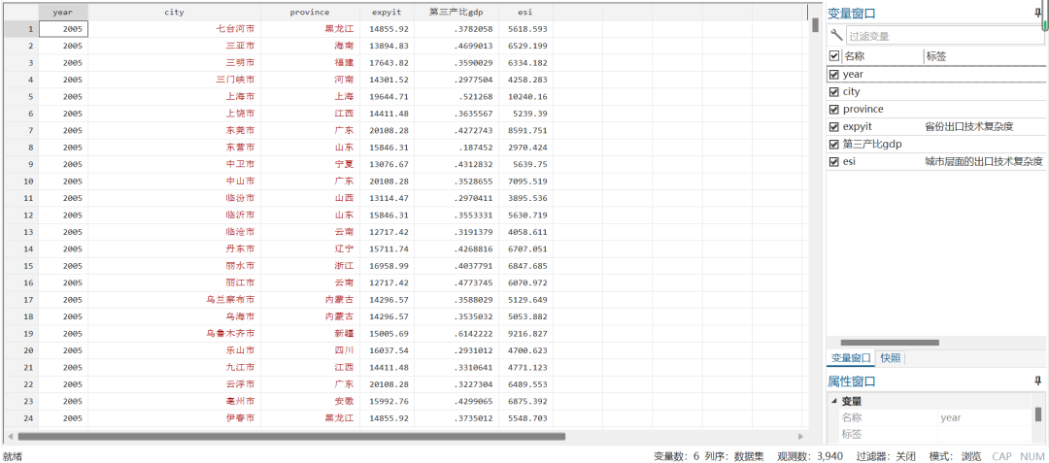
Task: Select the esi column header
Action: (x=525, y=12)
